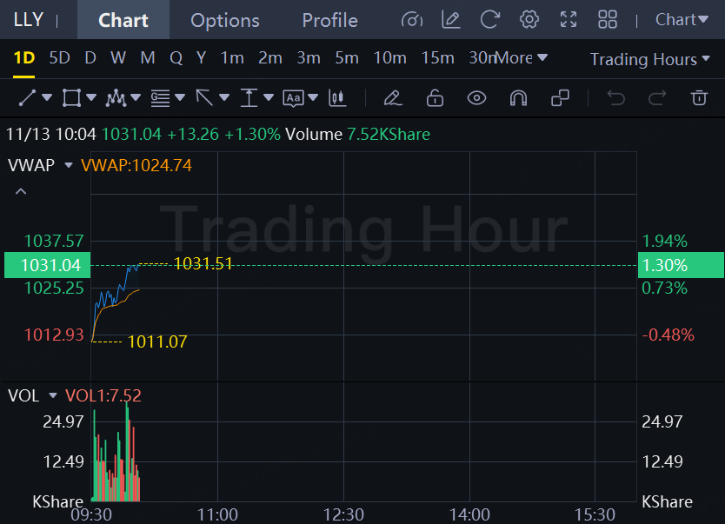The width and height of the screenshot is (725, 524).
Task: Toggle the lock drawings icon
Action: [x=435, y=98]
